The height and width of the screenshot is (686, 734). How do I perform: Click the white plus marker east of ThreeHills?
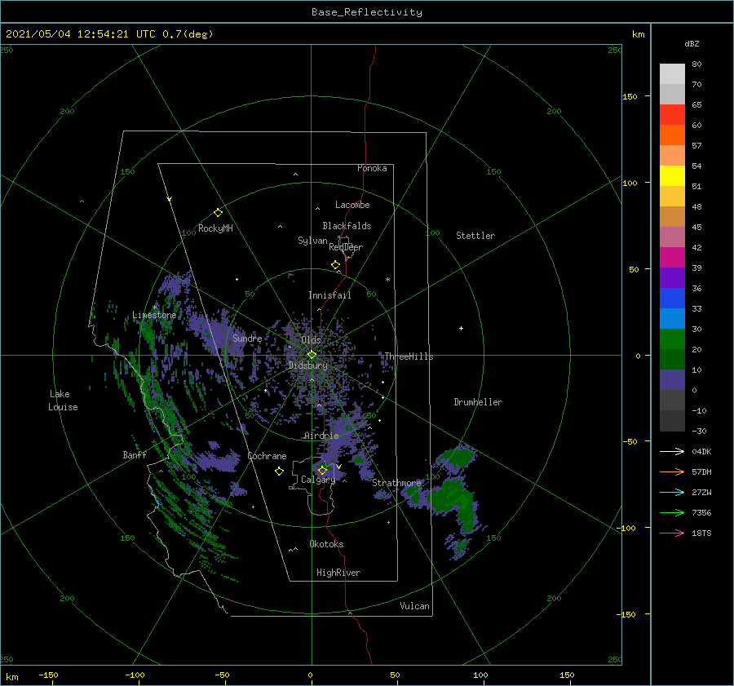point(461,328)
